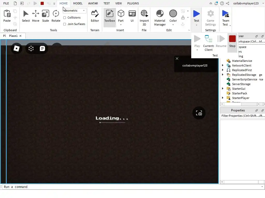Image resolution: width=265 pixels, height=198 pixels.
Task: Toggle Current: Client view
Action: [x=209, y=43]
